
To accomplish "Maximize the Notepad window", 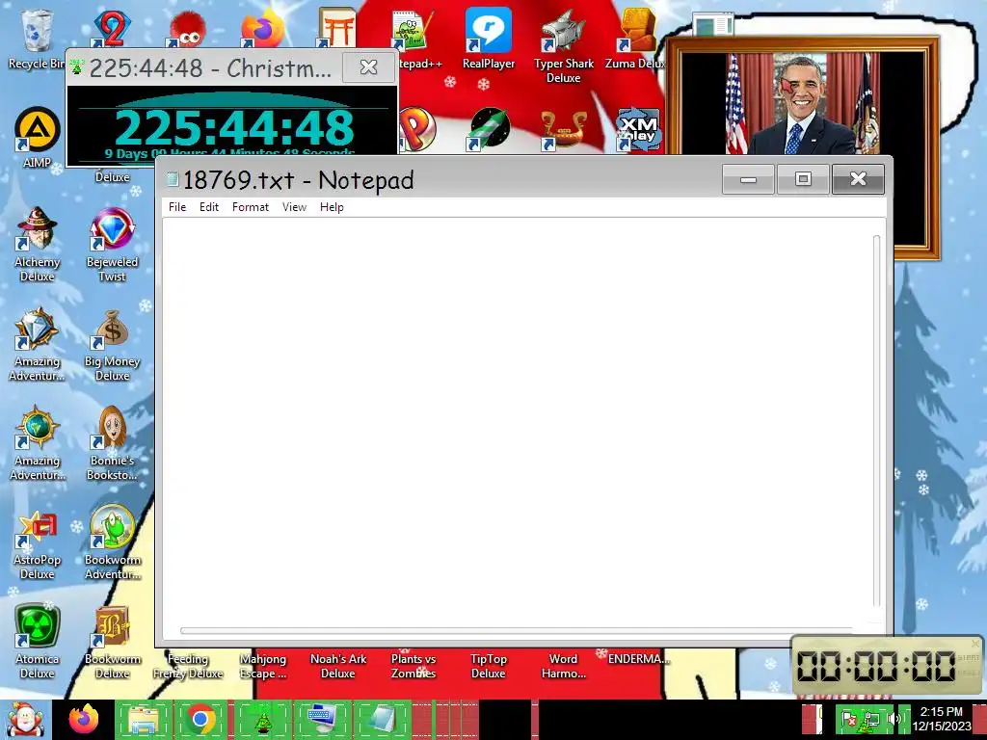I will coord(803,179).
